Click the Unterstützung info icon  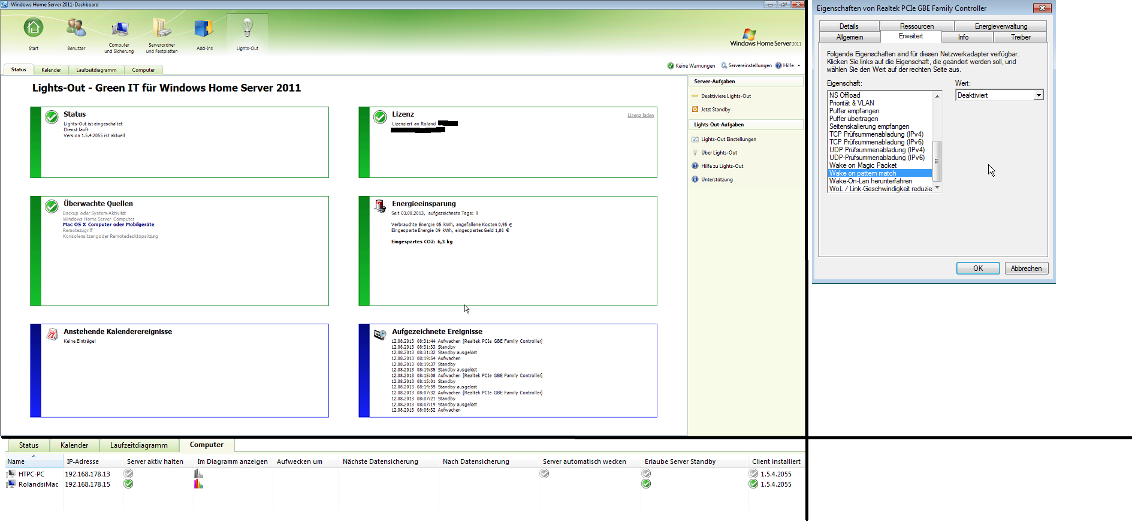(x=695, y=180)
